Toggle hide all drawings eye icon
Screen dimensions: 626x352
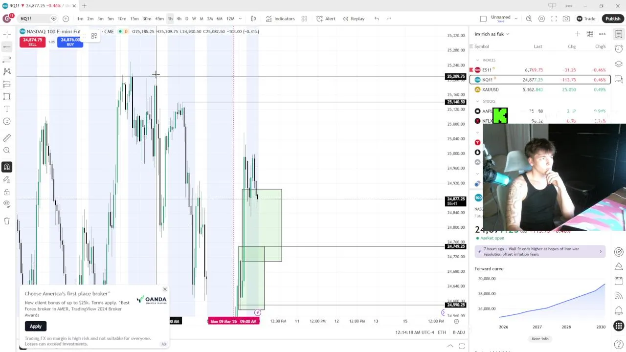[x=7, y=204]
